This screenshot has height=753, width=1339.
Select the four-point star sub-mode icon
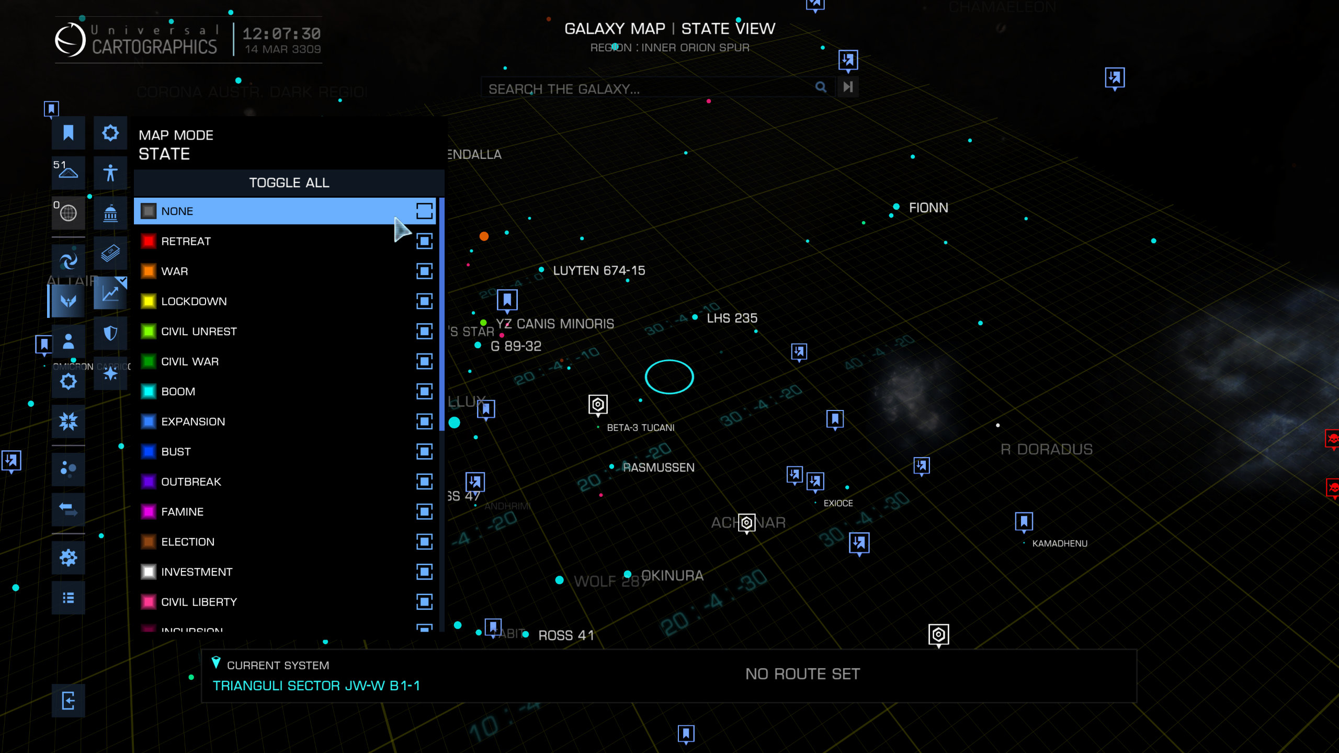(110, 373)
